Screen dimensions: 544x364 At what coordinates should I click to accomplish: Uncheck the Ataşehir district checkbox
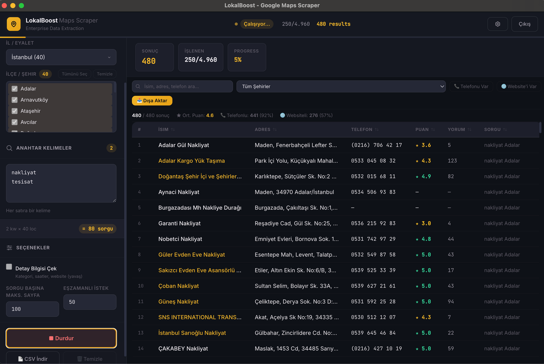coord(15,111)
